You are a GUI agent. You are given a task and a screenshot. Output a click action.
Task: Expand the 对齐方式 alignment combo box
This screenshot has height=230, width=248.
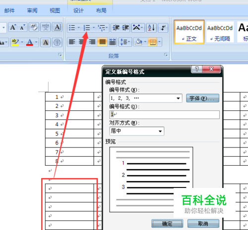click(160, 131)
